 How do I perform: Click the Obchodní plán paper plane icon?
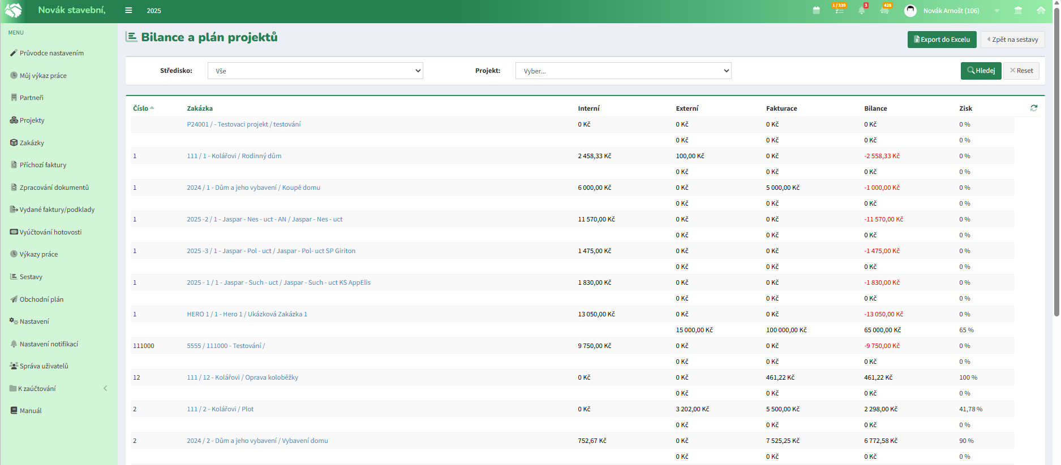14,299
